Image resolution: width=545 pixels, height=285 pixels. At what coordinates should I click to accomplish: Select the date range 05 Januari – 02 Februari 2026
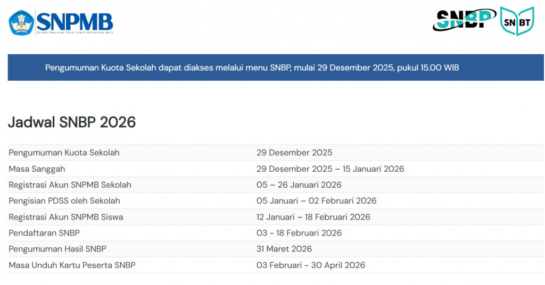tap(316, 201)
